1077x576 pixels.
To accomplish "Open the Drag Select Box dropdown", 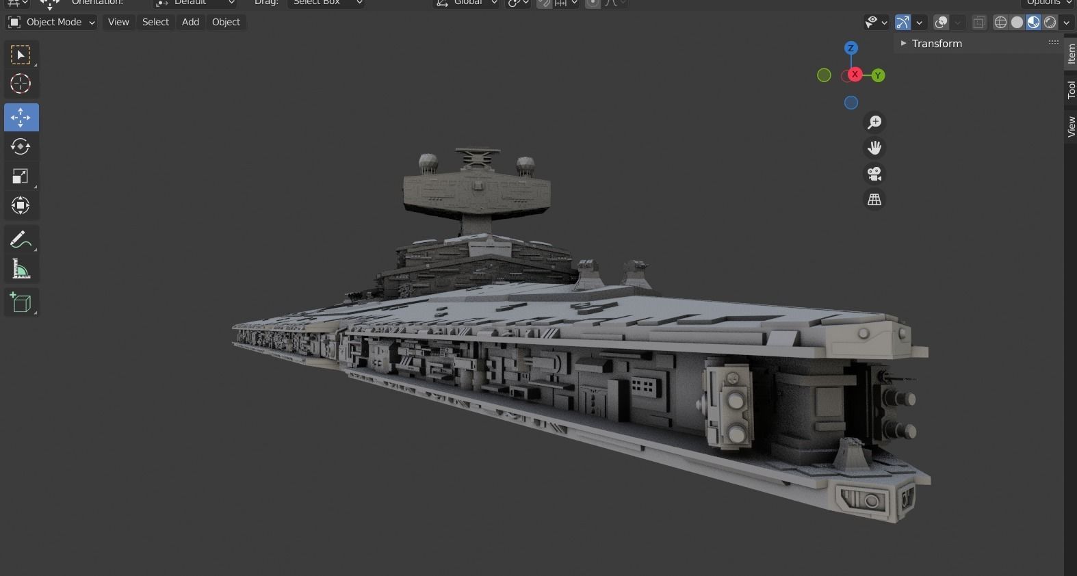I will (326, 3).
